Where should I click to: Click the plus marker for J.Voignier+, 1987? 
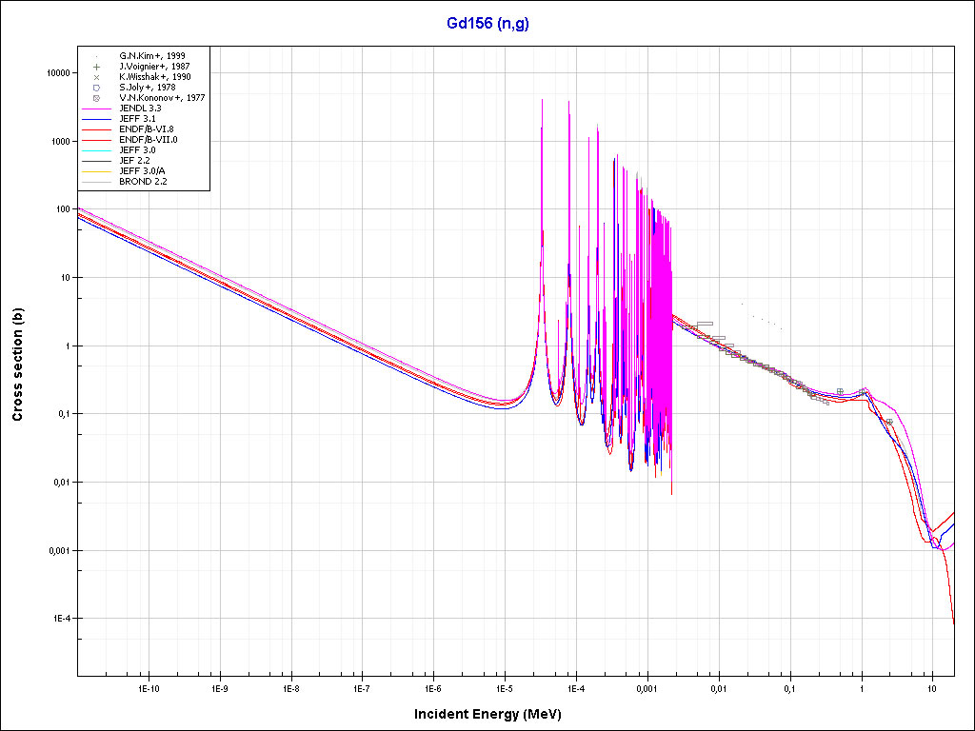click(x=97, y=67)
